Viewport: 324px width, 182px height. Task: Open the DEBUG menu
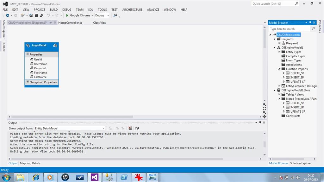coord(67,10)
